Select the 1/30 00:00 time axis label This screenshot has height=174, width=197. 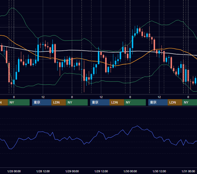(130, 171)
